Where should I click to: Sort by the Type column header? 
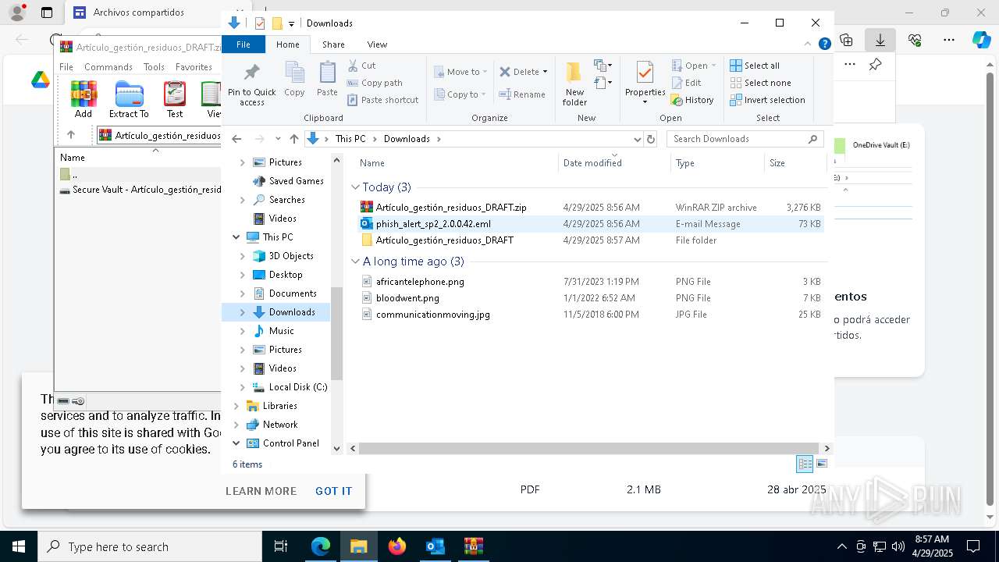(x=717, y=163)
